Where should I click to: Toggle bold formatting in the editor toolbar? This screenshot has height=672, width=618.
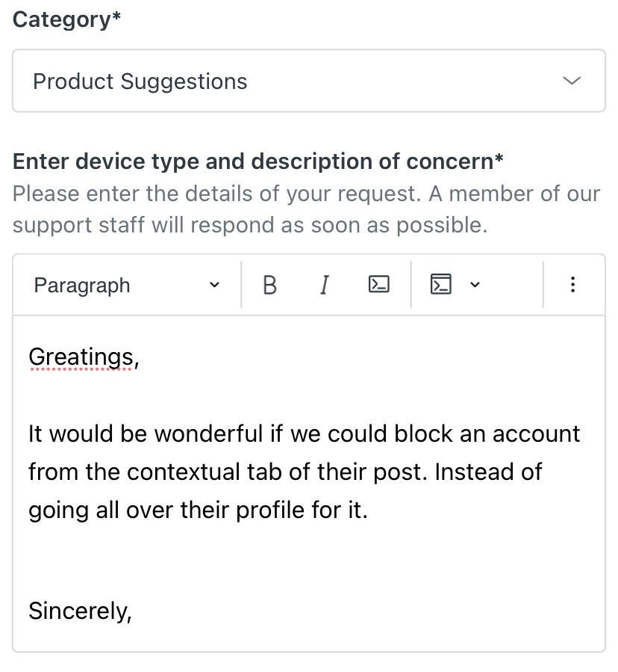point(270,285)
